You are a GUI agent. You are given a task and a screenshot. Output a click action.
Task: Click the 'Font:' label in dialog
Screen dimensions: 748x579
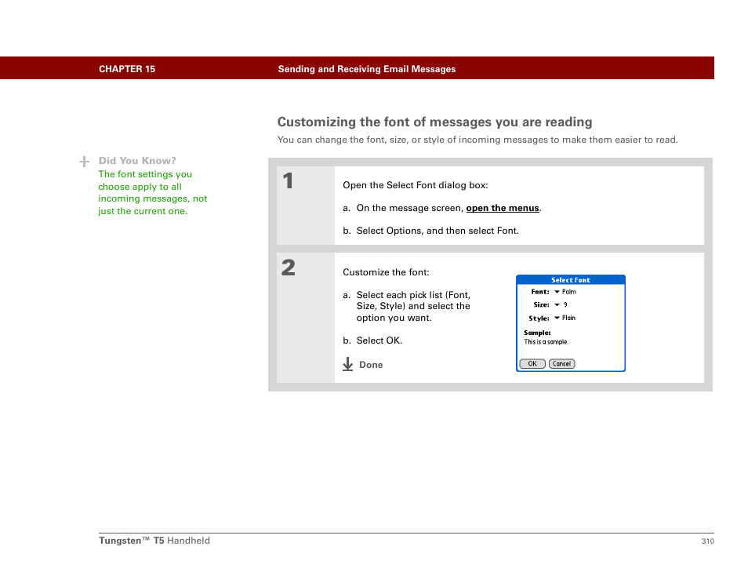click(540, 292)
